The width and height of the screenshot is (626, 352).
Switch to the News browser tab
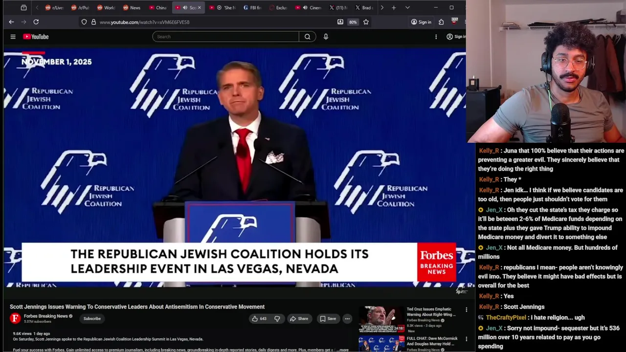[x=132, y=8]
